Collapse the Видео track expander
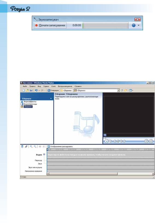The height and width of the screenshot is (224, 155). pyautogui.click(x=44, y=154)
